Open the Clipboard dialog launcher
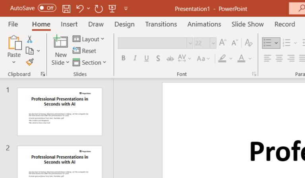 click(43, 74)
